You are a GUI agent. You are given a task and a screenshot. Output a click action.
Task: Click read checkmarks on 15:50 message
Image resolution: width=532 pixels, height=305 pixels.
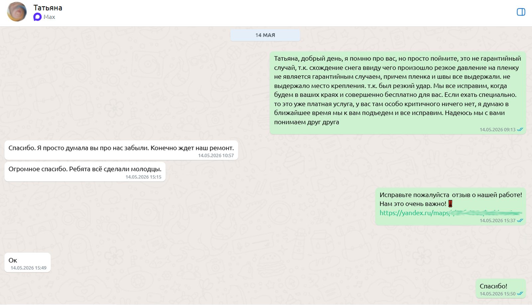[520, 294]
